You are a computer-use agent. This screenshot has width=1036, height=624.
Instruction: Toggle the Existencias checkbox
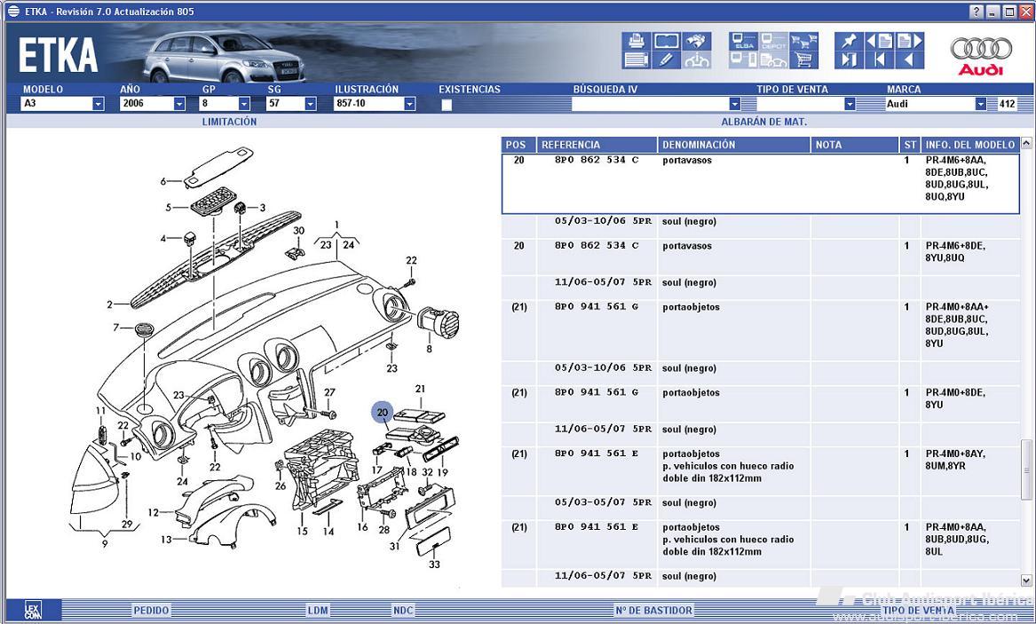[x=447, y=105]
